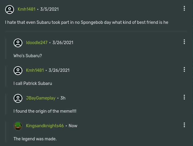This screenshot has width=193, height=146.
Task: Open three-dot menu on Idoodle247's reply
Action: [x=184, y=42]
